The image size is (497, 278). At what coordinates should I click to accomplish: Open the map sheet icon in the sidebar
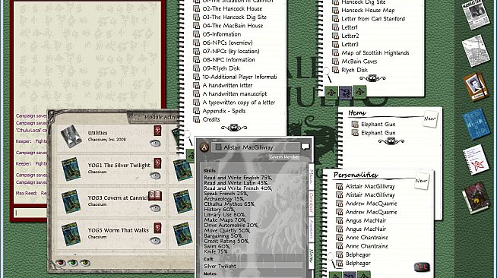(x=476, y=51)
